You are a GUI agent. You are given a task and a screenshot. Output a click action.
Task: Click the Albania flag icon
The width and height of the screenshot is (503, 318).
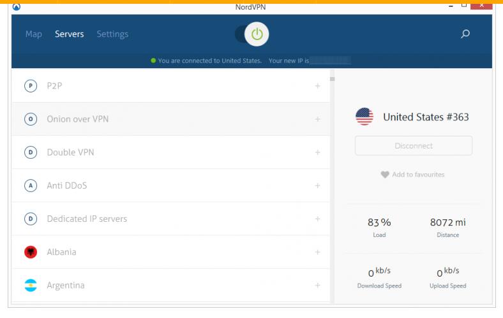tap(31, 252)
